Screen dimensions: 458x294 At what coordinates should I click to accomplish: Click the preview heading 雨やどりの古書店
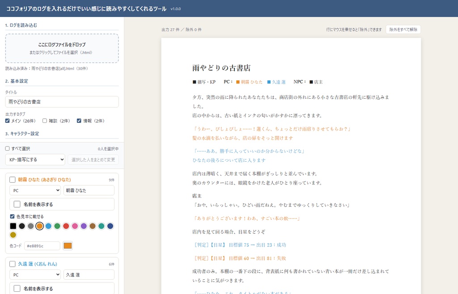(x=221, y=68)
